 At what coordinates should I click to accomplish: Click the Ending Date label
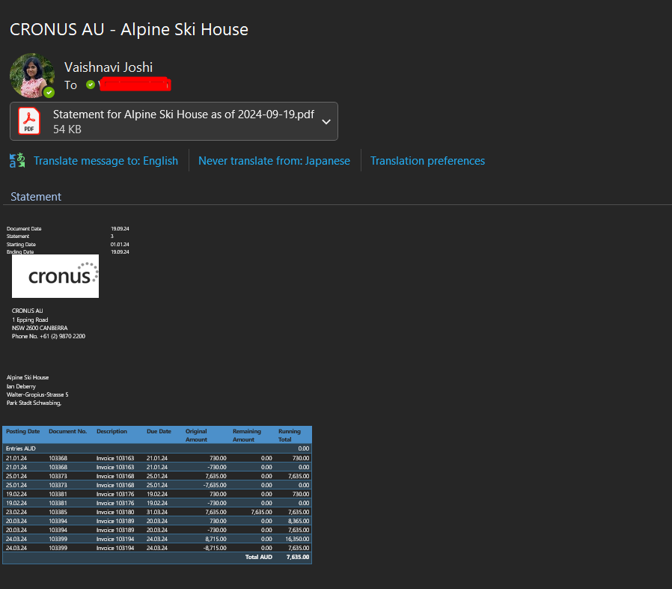pyautogui.click(x=20, y=252)
